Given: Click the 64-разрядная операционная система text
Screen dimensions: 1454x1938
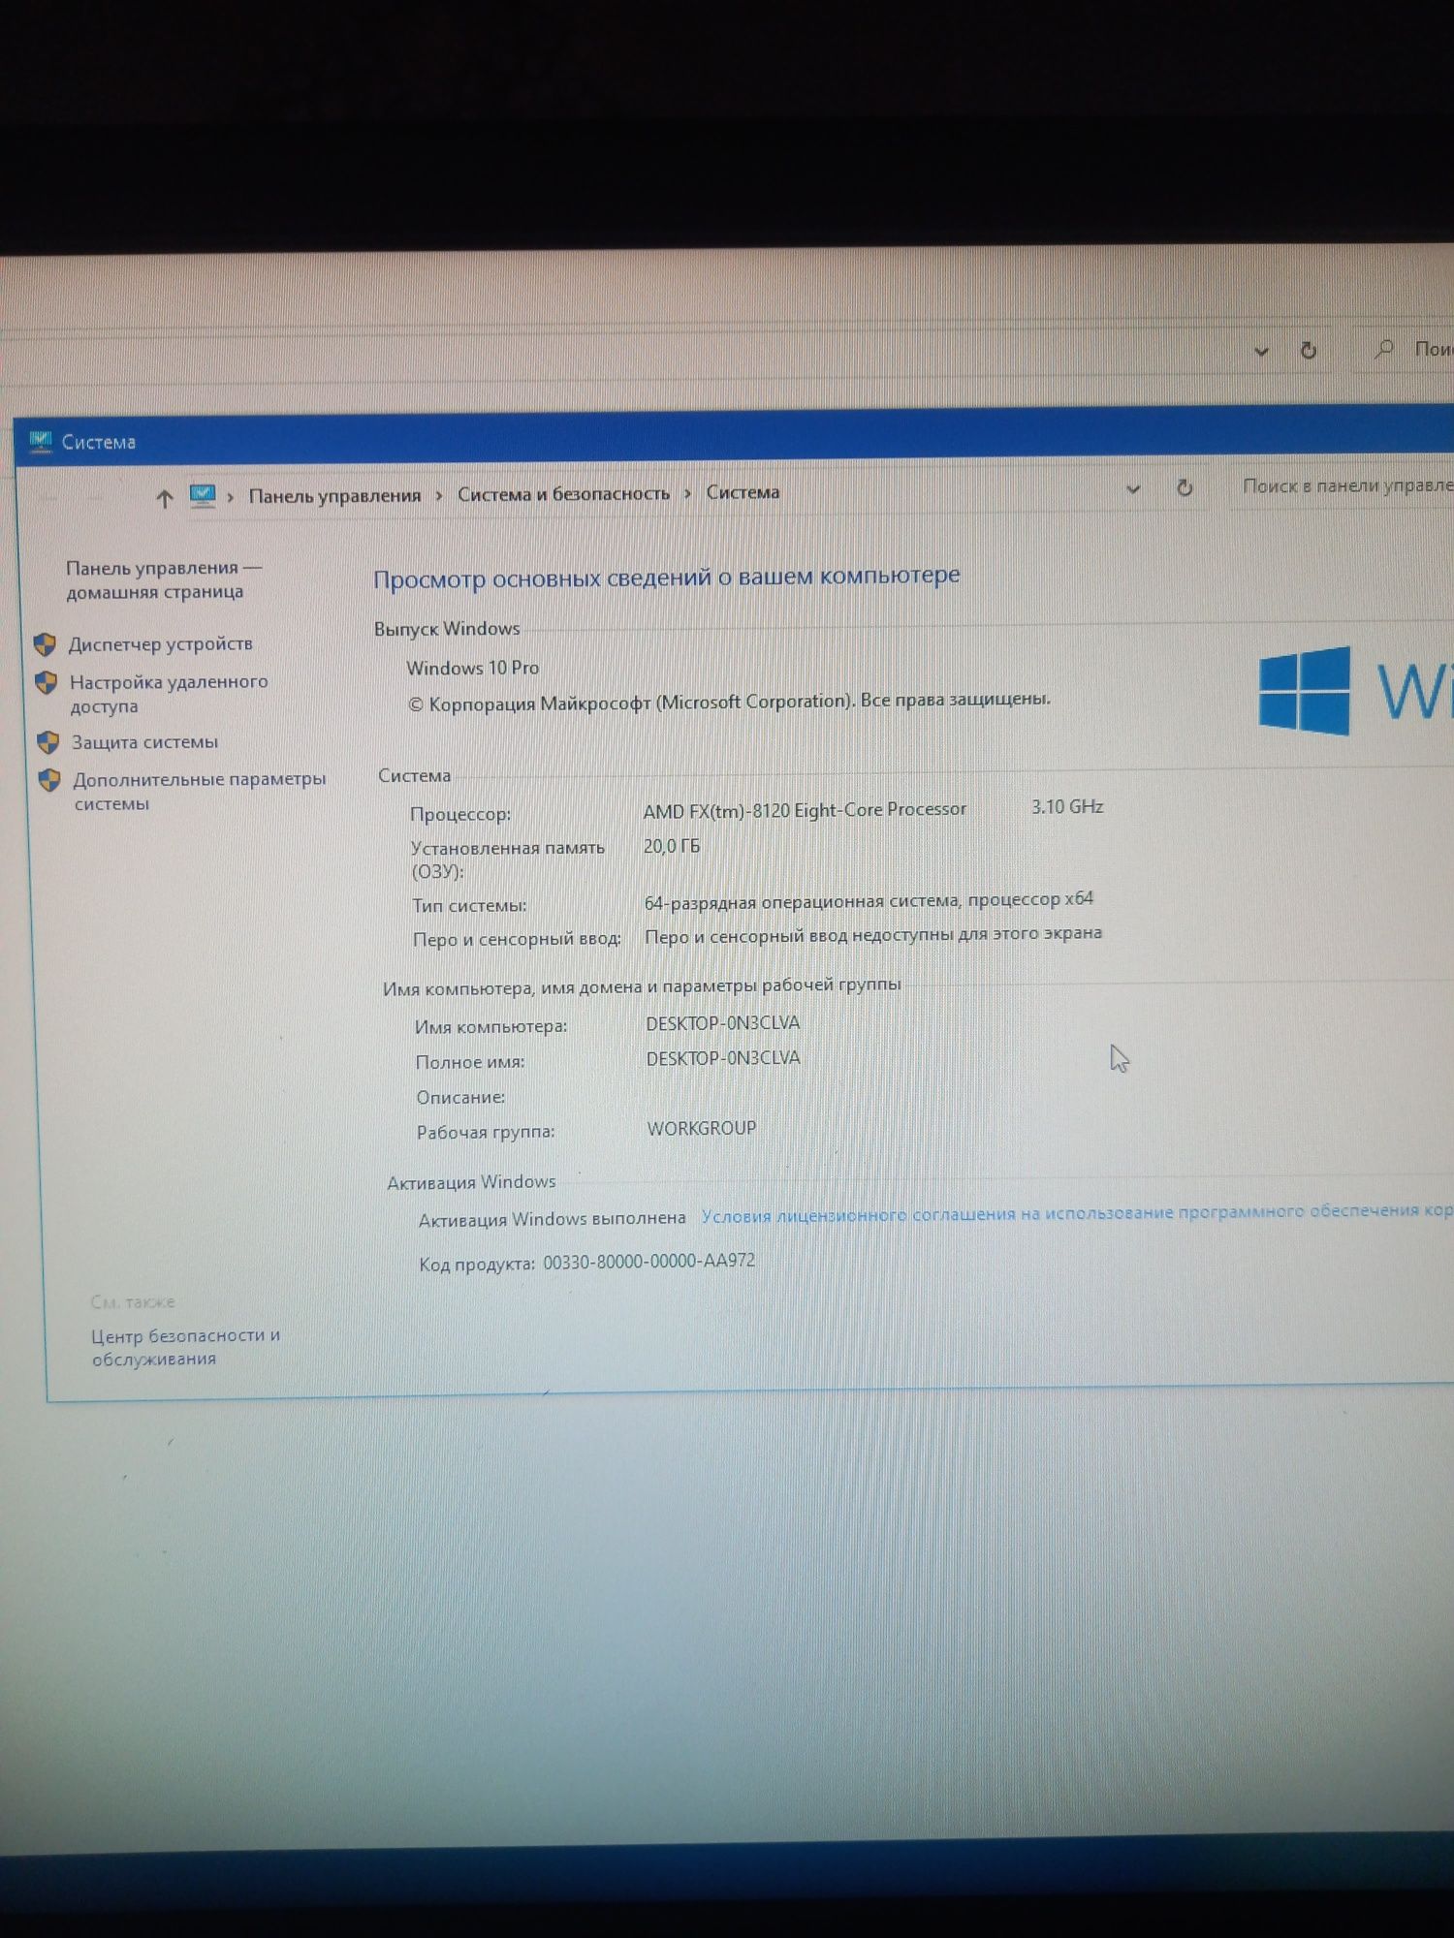Looking at the screenshot, I should tap(869, 900).
